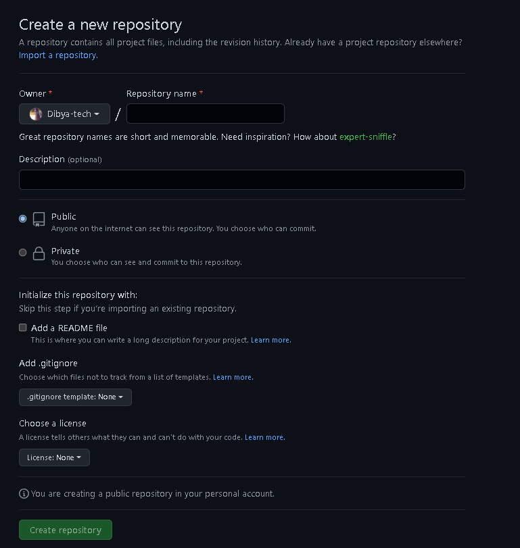Screen dimensions: 520x548
Task: Open the Dibya-tech owner dropdown
Action: [x=64, y=114]
